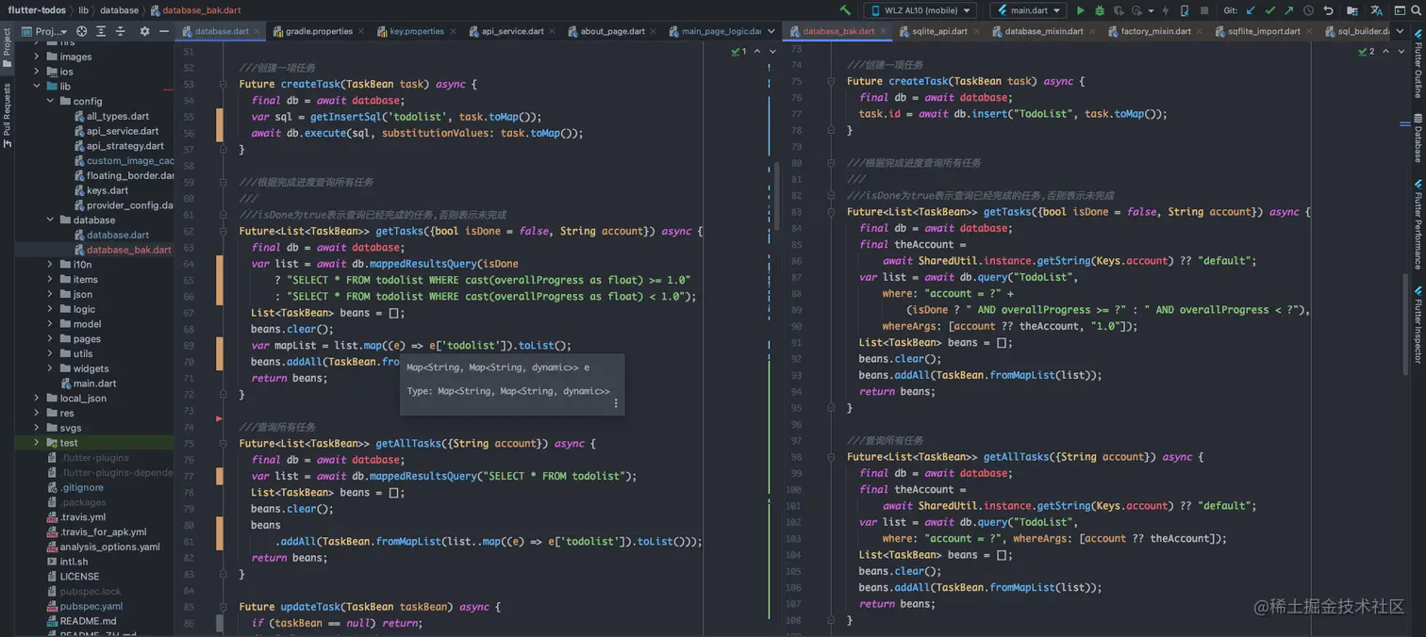Start debugging with the bug icon
1426x637 pixels.
[x=1100, y=10]
